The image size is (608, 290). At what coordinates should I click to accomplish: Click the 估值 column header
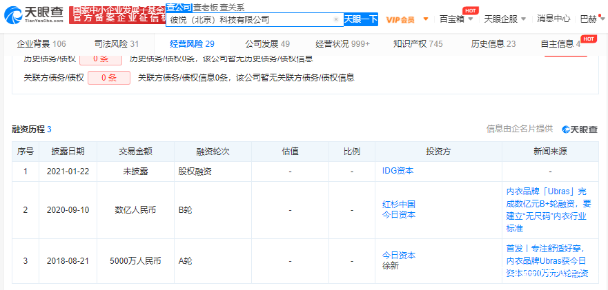[x=290, y=152]
